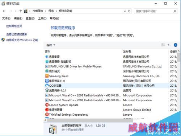
Task: Click the window title bar app icon
Action: tap(3, 4)
